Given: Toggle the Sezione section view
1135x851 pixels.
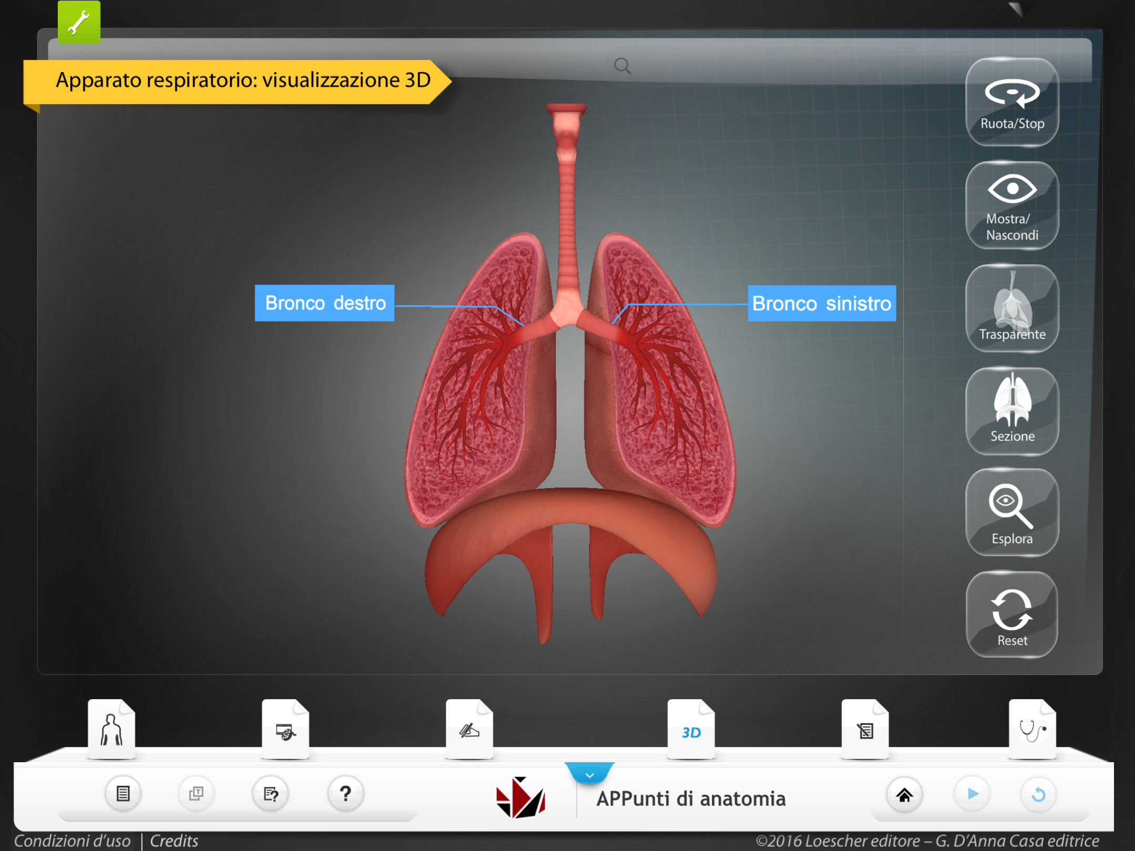Looking at the screenshot, I should click(1012, 410).
